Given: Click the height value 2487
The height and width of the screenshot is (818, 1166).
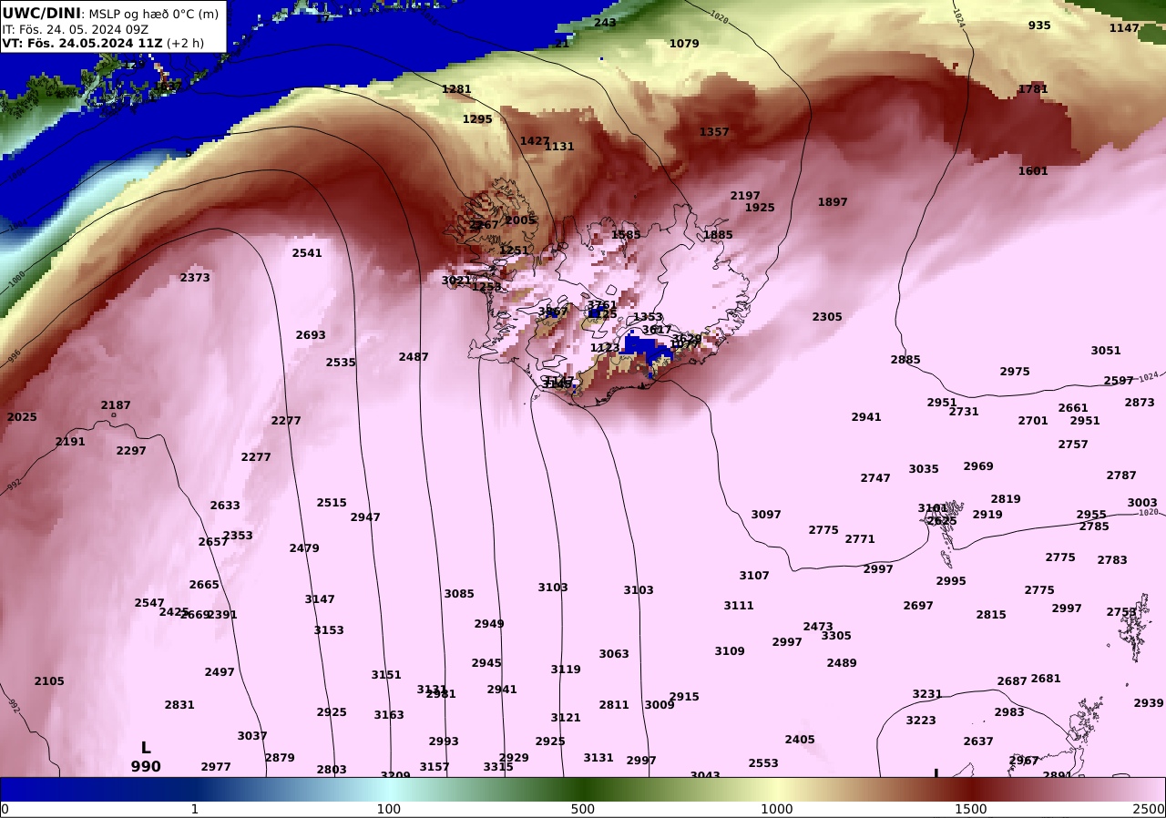Looking at the screenshot, I should click(414, 357).
